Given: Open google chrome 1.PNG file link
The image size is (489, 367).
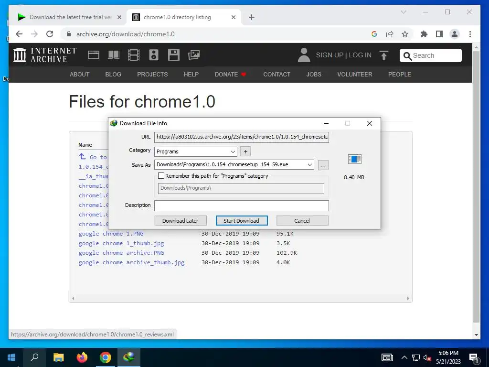Looking at the screenshot, I should point(111,233).
